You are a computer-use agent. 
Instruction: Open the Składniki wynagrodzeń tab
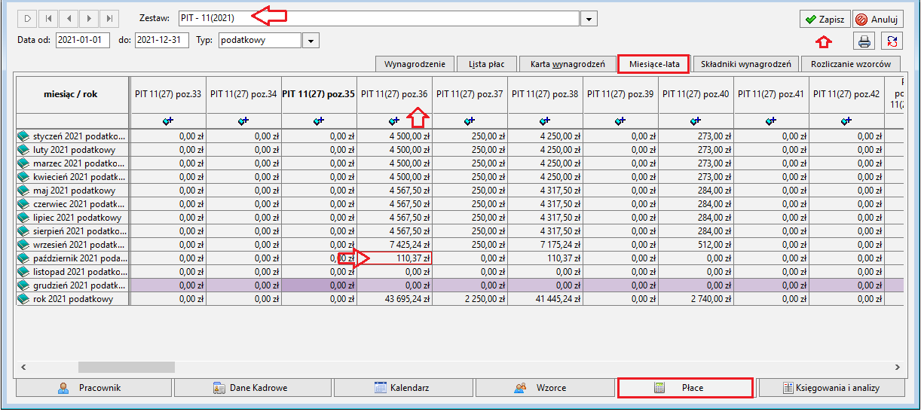(x=746, y=64)
